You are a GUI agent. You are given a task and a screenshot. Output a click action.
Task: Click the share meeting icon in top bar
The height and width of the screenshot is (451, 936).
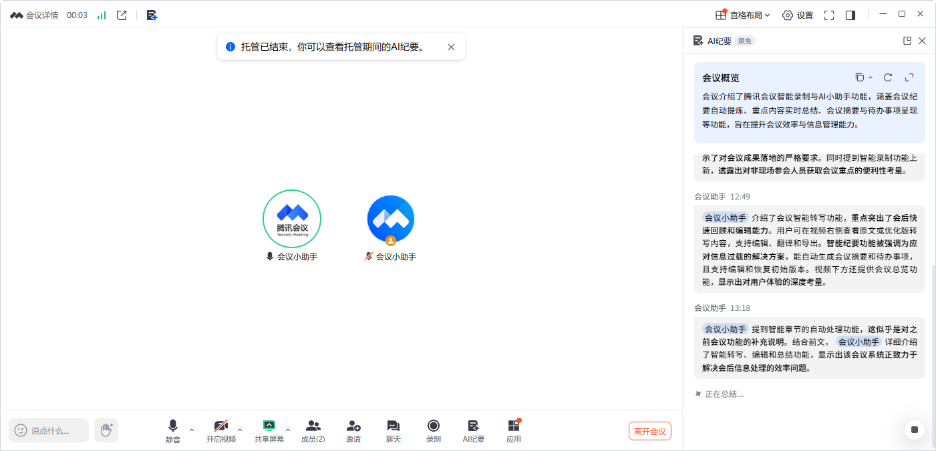(x=122, y=15)
